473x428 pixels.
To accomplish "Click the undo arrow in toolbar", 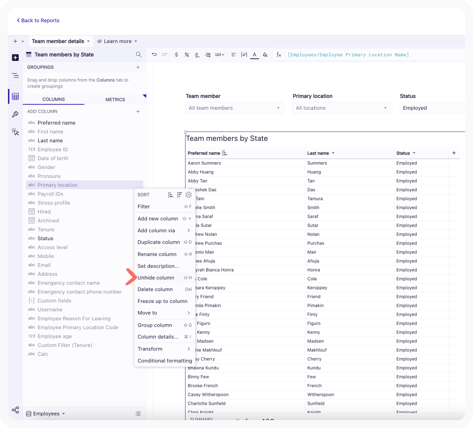I will (x=154, y=54).
